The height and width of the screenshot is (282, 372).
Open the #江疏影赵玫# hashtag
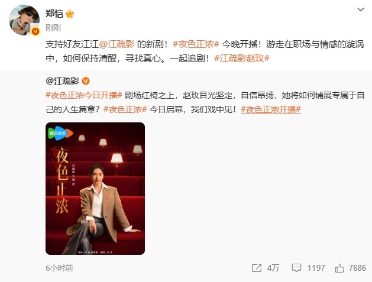click(x=242, y=58)
